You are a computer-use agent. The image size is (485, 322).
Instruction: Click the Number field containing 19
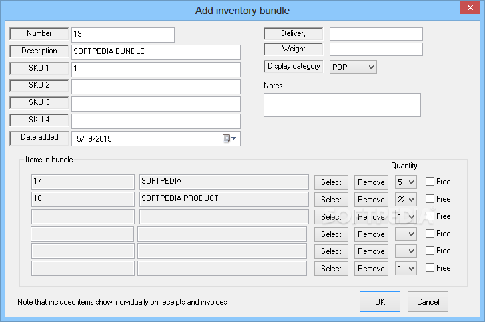[x=123, y=35]
